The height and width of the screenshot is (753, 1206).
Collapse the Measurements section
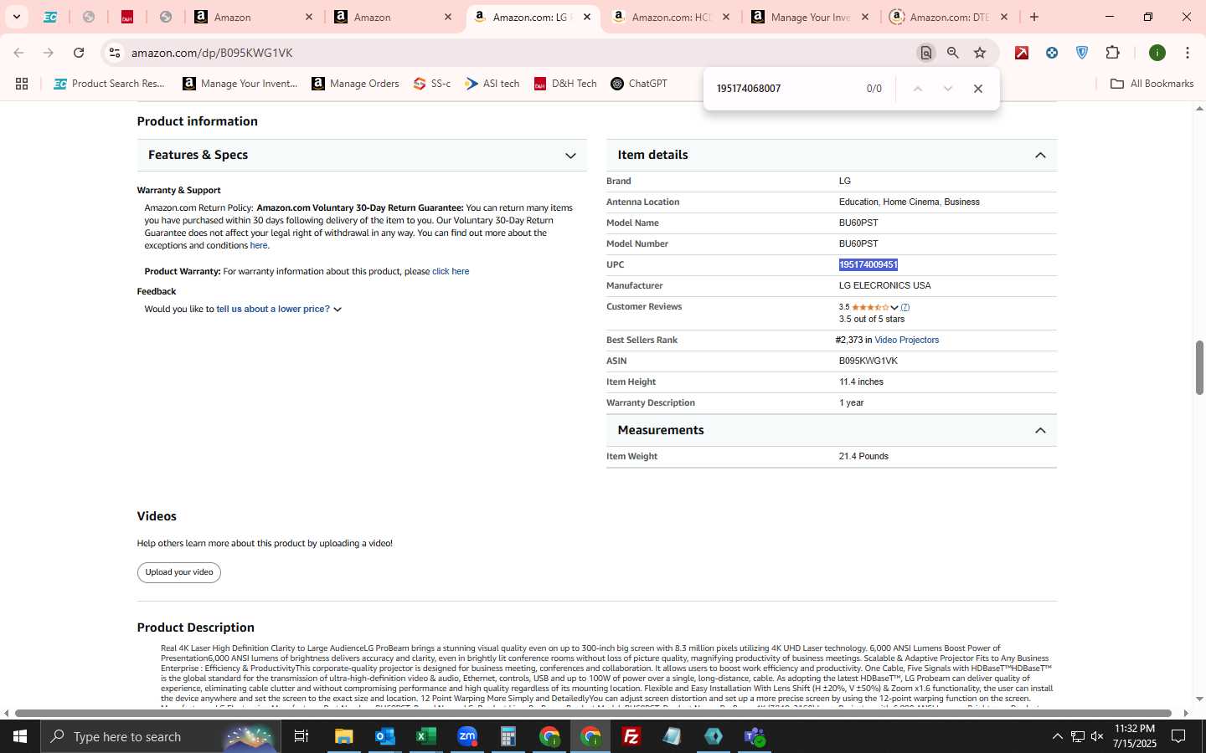832,430
